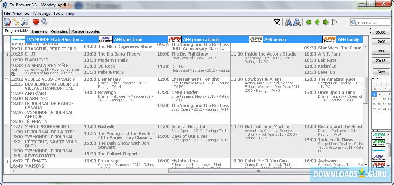The height and width of the screenshot is (185, 394).
Task: Click the update TV listings globe icon
Action: (x=7, y=22)
